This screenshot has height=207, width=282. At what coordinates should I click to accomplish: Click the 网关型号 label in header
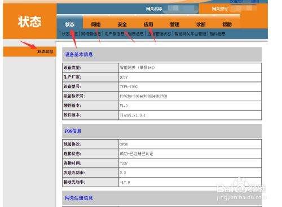(220, 8)
